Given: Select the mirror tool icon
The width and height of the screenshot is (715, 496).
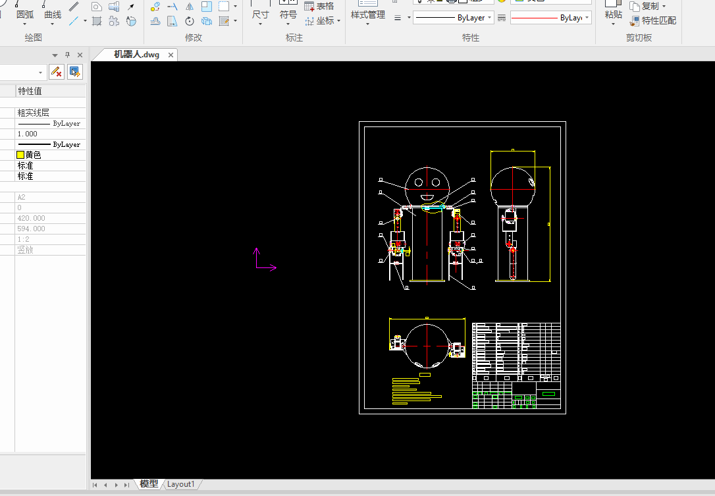Looking at the screenshot, I should [x=189, y=7].
